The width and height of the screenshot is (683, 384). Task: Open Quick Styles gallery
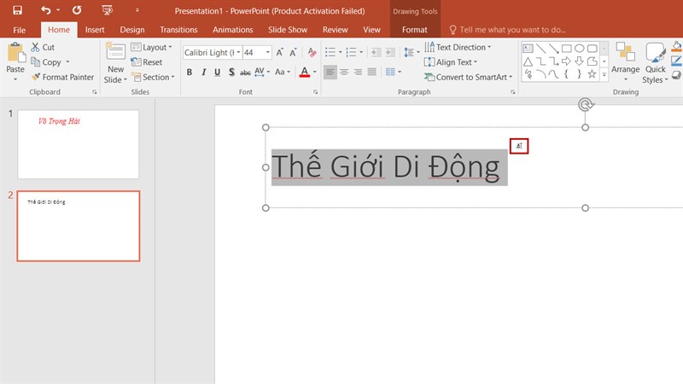tap(655, 63)
